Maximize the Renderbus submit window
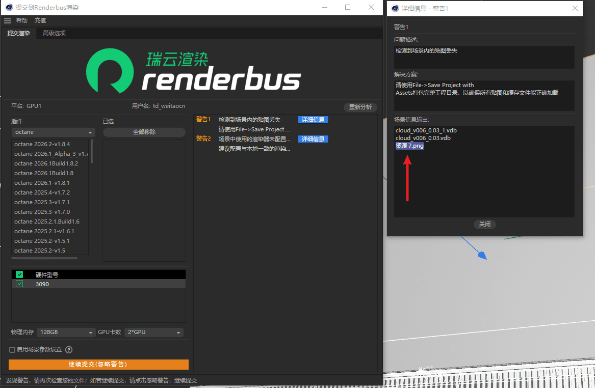Screen dimensions: 595x388 point(348,8)
